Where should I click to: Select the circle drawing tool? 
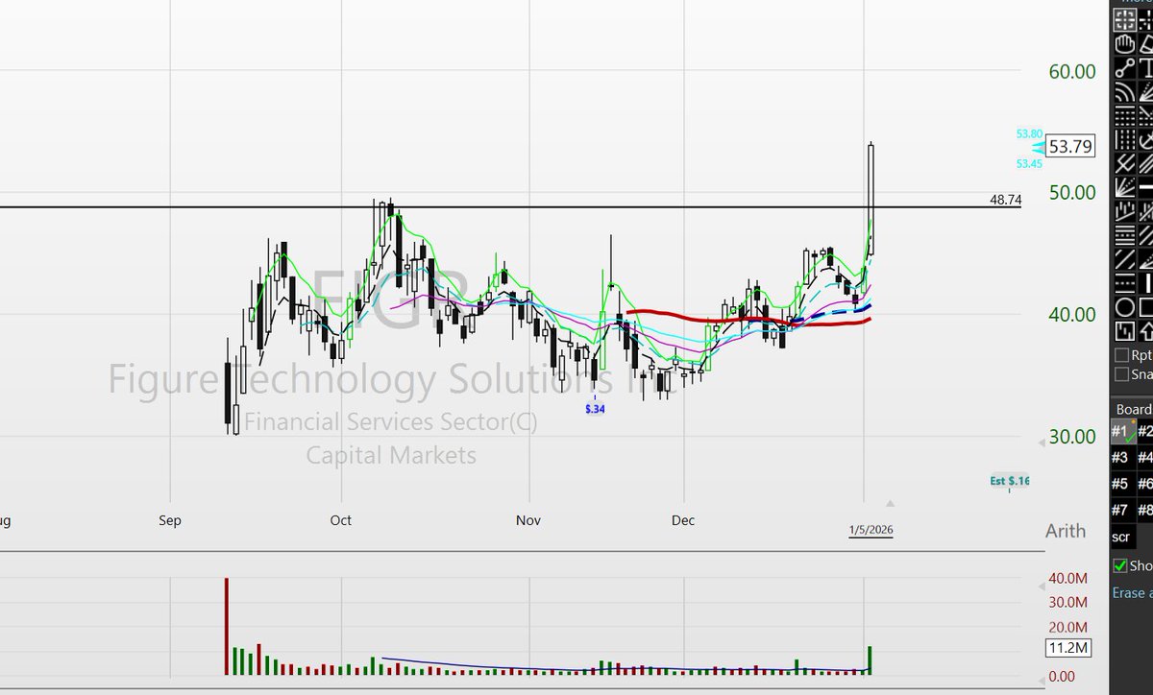point(1124,307)
